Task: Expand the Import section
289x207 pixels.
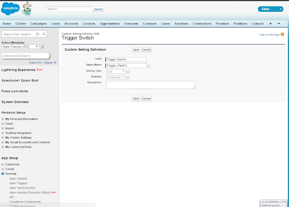Action: (x=3, y=128)
